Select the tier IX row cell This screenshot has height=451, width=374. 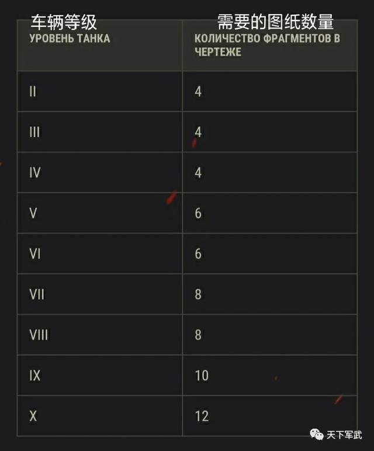[x=100, y=376]
